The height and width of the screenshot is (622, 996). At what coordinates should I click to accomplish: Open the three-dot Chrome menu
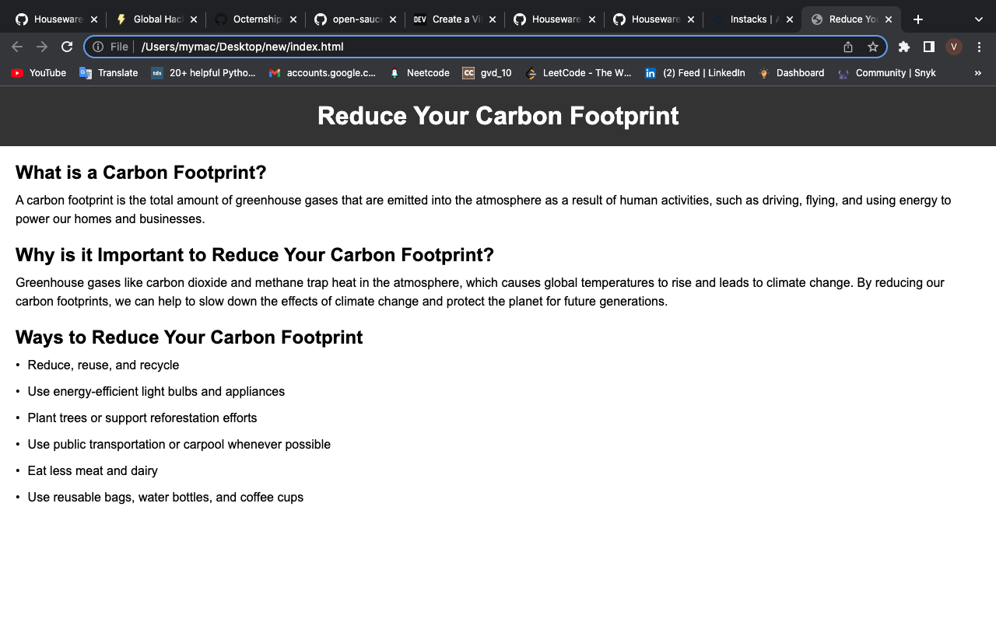(979, 47)
